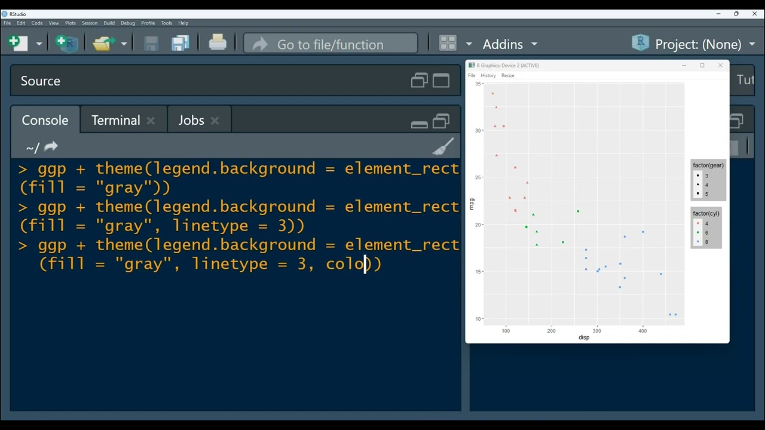The image size is (765, 430).
Task: Minimize the Console pane
Action: (x=420, y=124)
